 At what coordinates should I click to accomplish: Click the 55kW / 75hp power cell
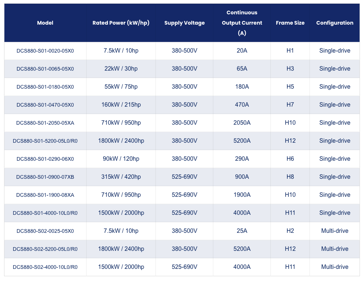click(x=121, y=87)
